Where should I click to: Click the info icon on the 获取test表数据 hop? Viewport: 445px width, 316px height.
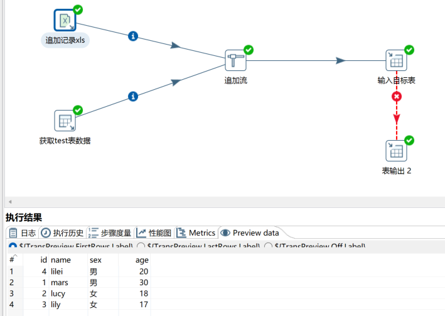[x=132, y=96]
